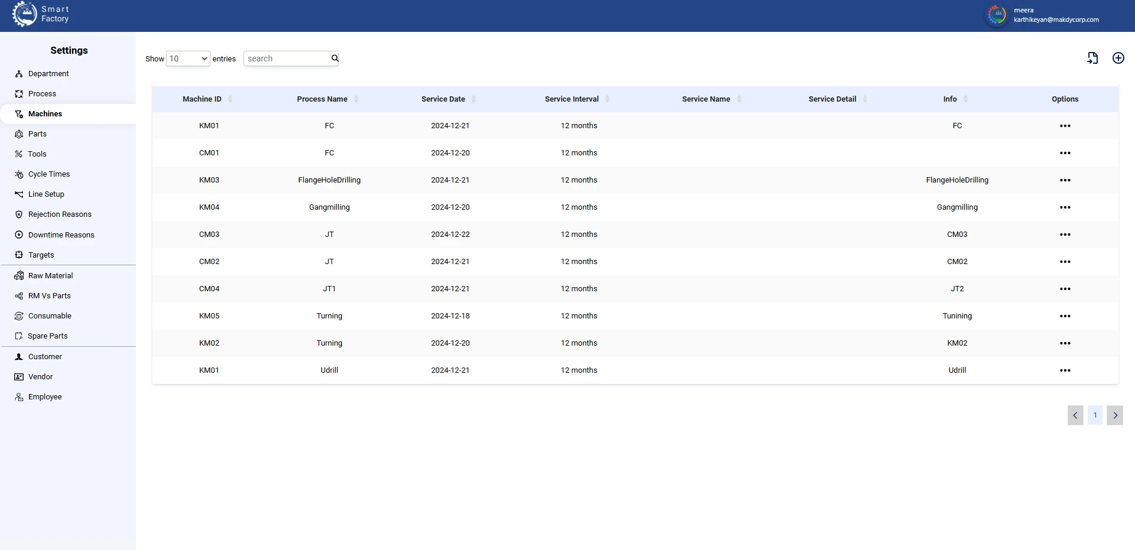Screen dimensions: 1135x550
Task: Click the Tools wrench icon
Action: pyautogui.click(x=19, y=154)
